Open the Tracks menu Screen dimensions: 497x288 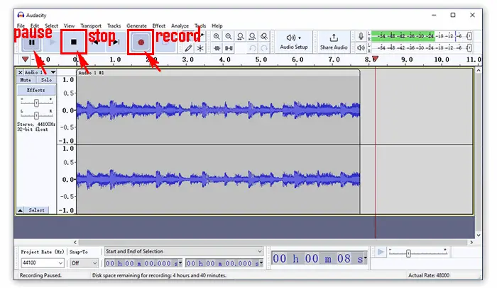click(x=114, y=26)
